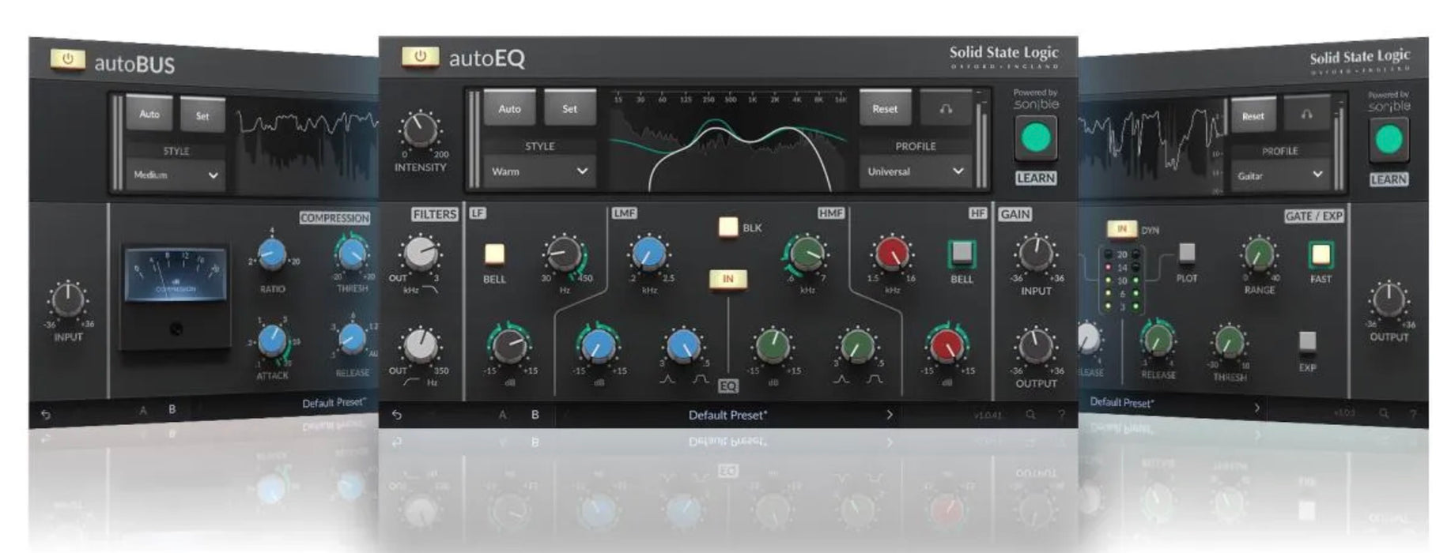Toggle the HF BELL switch
The height and width of the screenshot is (553, 1451).
pos(962,254)
